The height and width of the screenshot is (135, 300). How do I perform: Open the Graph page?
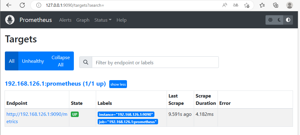click(83, 20)
